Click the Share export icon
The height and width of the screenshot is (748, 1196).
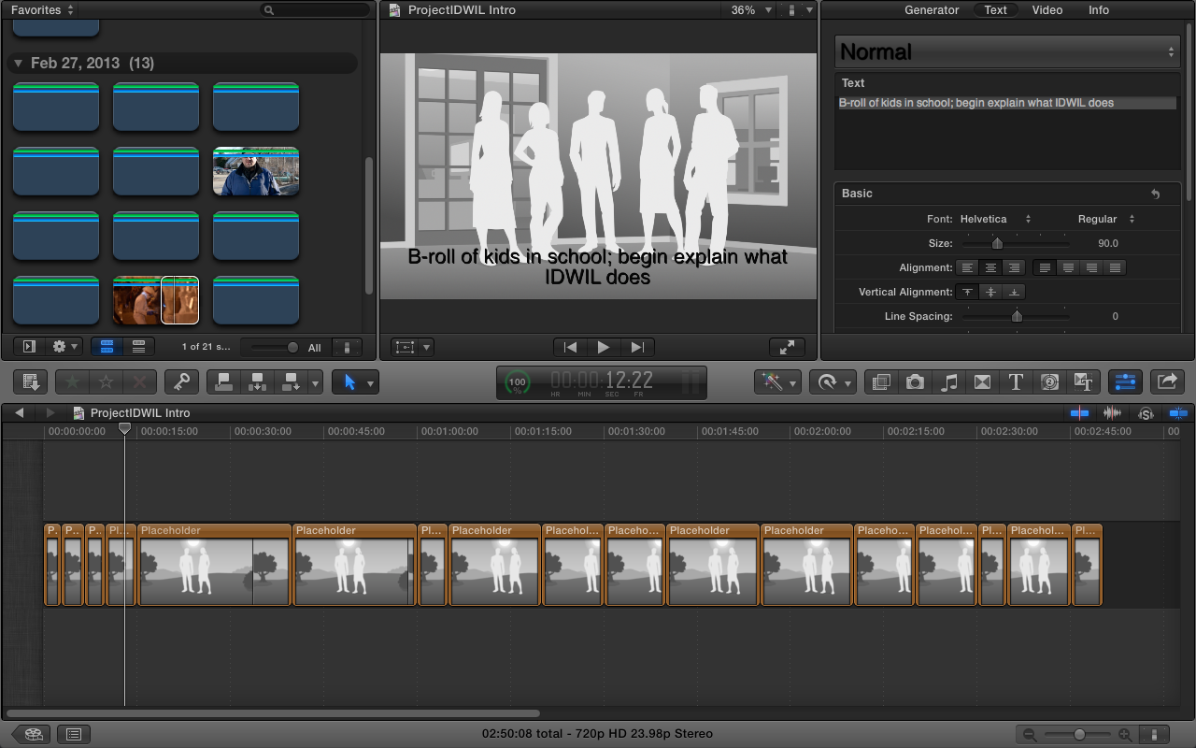tap(1167, 381)
